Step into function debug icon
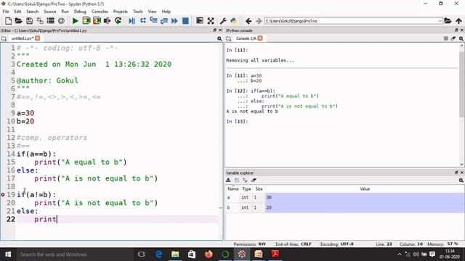The width and height of the screenshot is (465, 261). pos(153,21)
